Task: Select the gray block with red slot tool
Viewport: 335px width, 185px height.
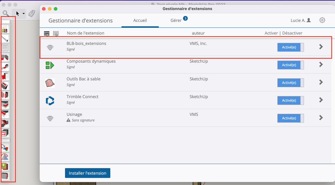Action: click(5, 86)
